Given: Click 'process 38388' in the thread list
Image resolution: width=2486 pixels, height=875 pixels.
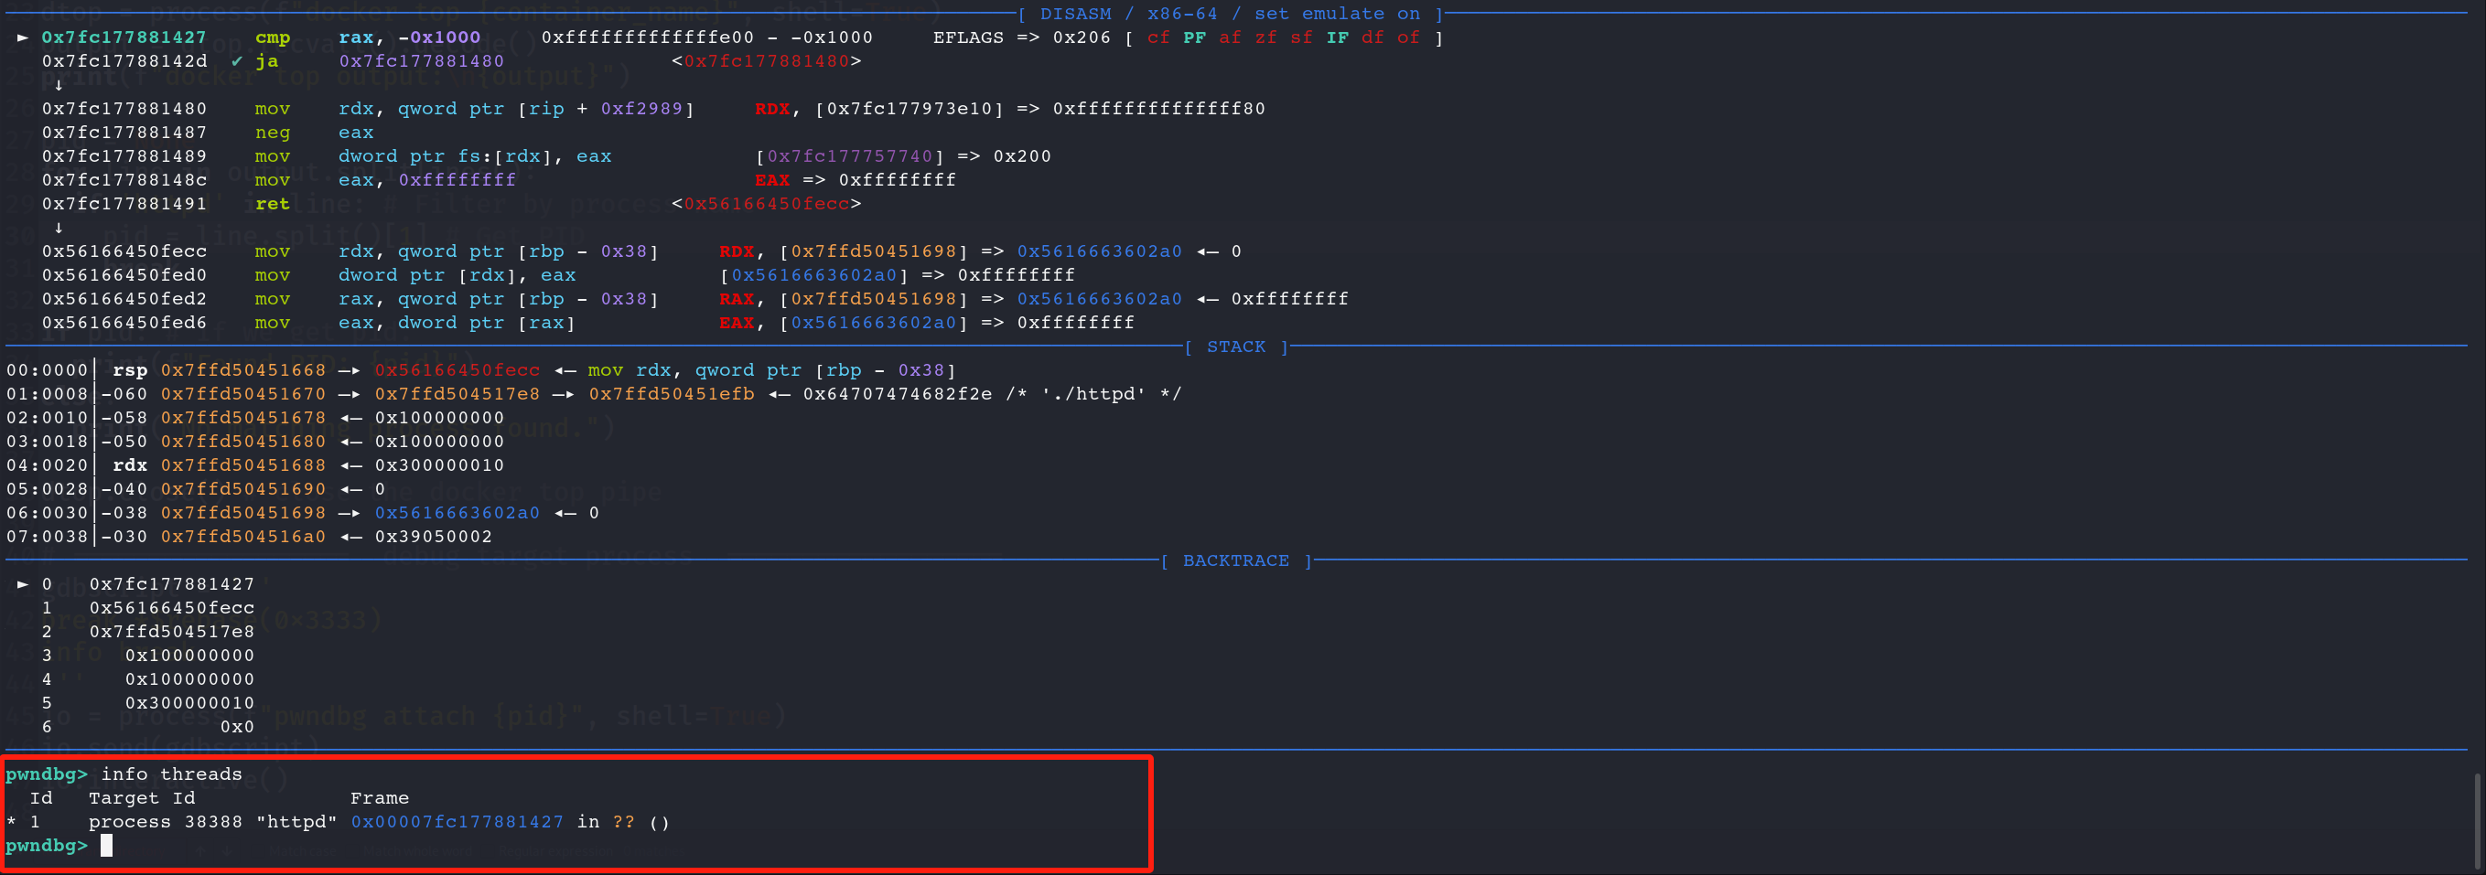Looking at the screenshot, I should [x=166, y=822].
